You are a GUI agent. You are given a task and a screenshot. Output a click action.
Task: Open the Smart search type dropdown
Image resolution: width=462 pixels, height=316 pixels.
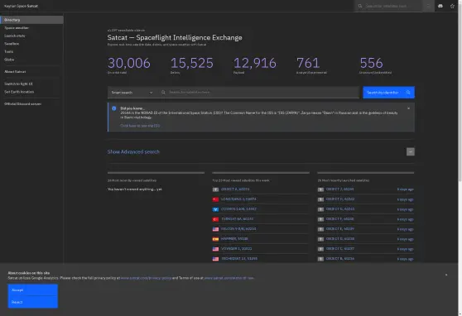click(x=132, y=93)
